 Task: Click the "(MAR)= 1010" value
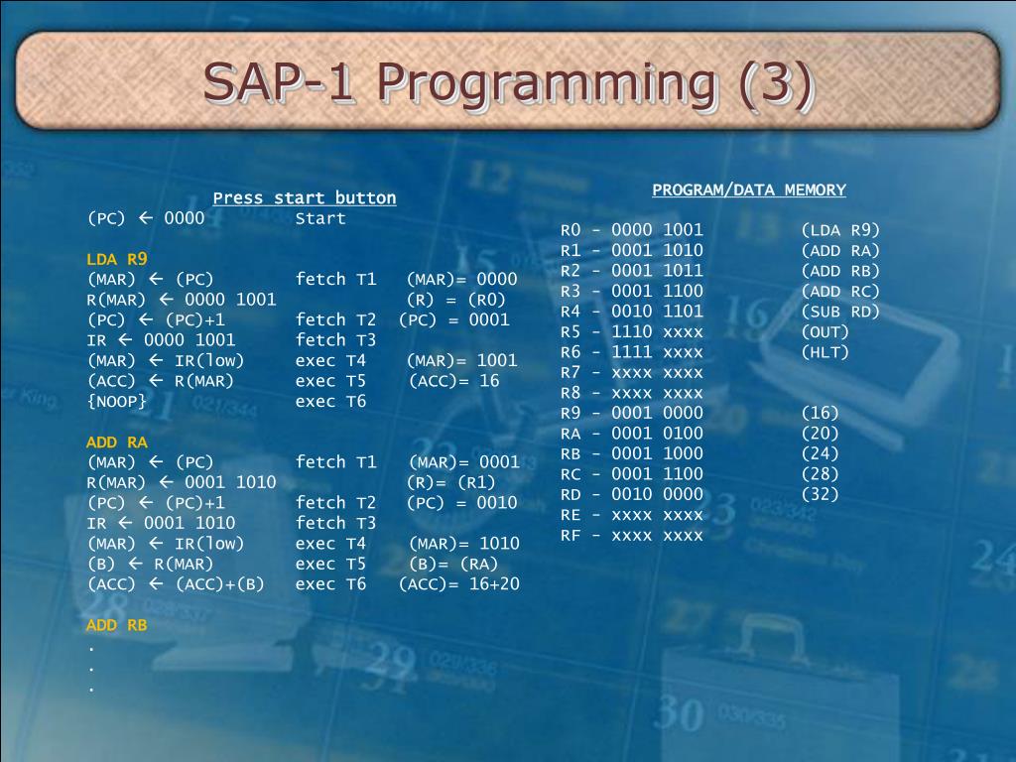(464, 543)
